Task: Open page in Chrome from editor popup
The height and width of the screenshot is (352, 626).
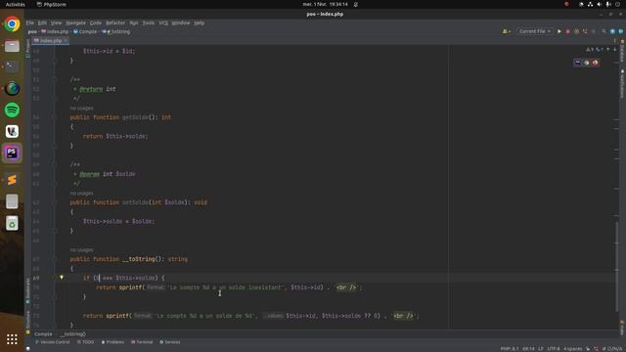Action: (x=587, y=63)
